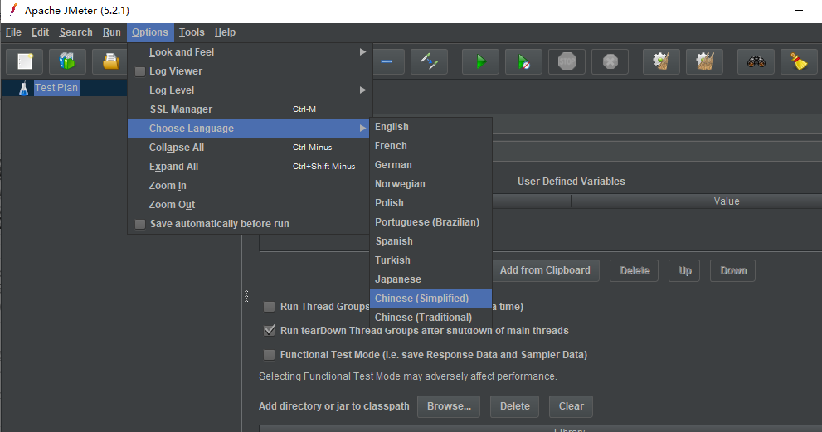Click the Up button

(x=684, y=270)
